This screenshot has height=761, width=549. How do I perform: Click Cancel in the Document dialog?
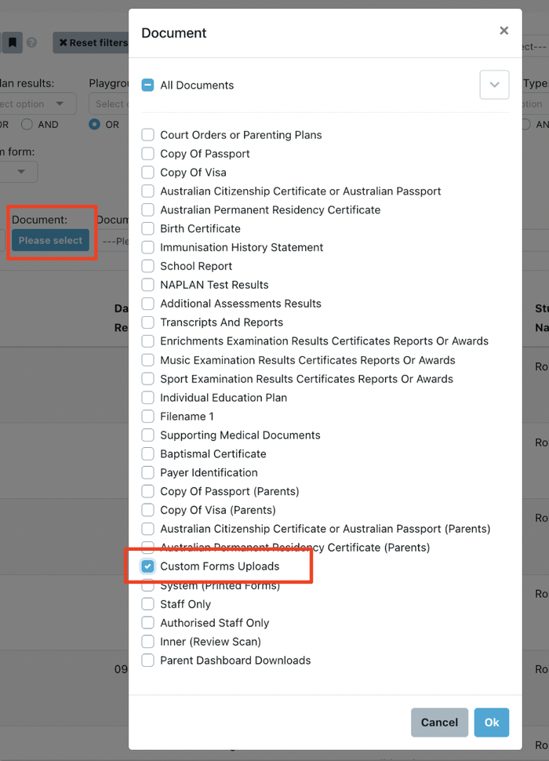(x=439, y=723)
